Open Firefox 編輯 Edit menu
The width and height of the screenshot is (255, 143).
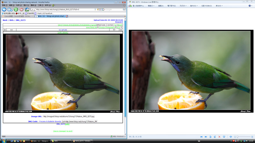(12, 5)
